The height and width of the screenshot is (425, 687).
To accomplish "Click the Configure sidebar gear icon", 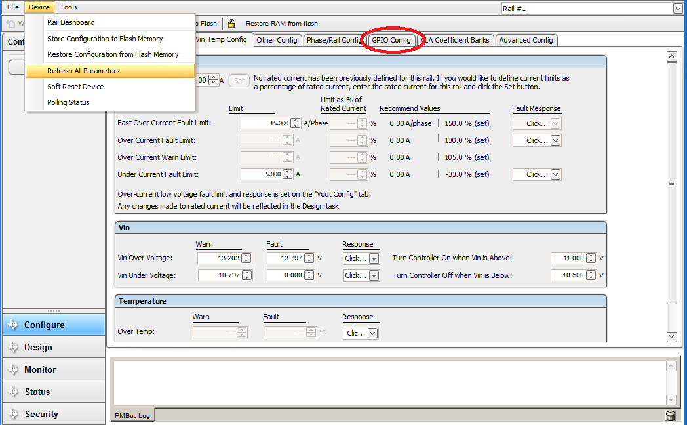I will pos(13,325).
